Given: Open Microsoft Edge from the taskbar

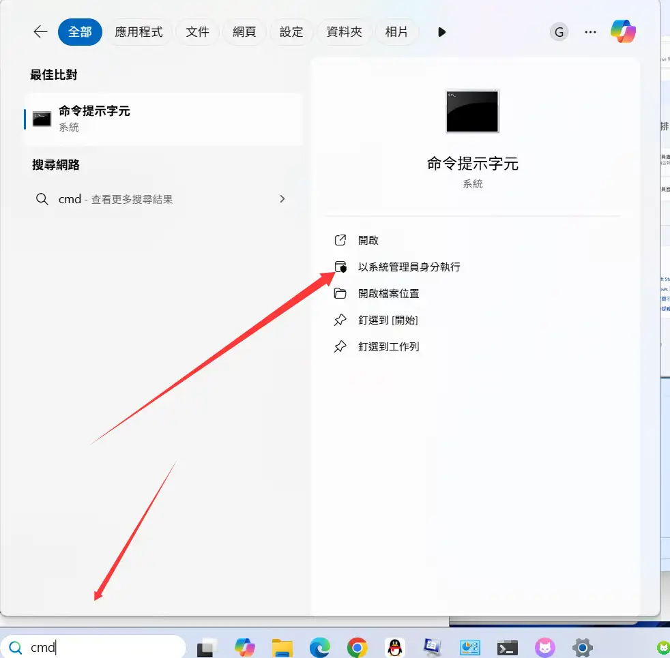Looking at the screenshot, I should tap(319, 647).
